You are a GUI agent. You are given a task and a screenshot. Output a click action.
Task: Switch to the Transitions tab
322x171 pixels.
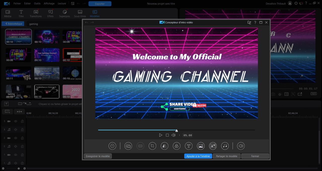coord(35,13)
